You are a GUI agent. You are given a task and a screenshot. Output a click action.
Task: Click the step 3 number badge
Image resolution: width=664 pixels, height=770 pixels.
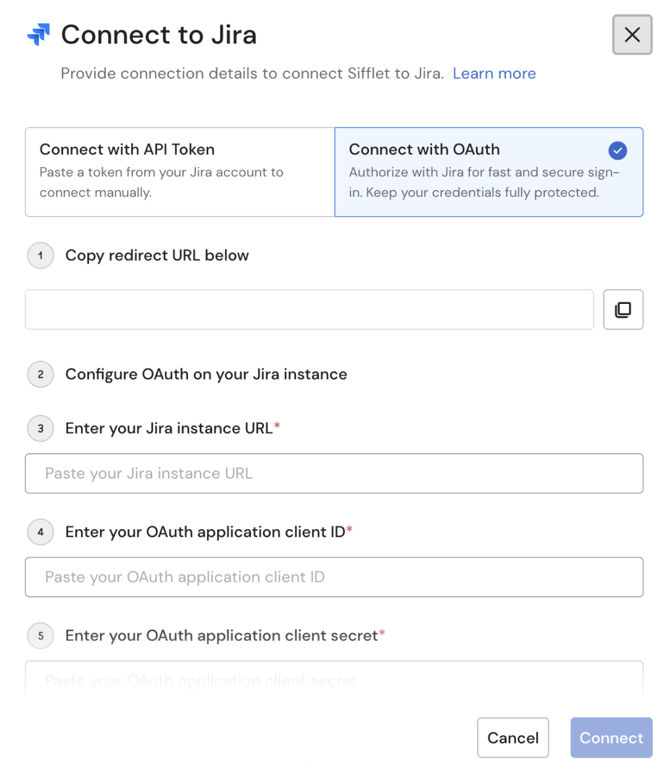pyautogui.click(x=41, y=428)
